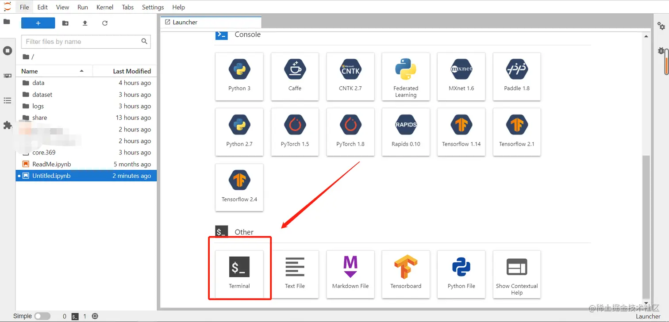The height and width of the screenshot is (322, 669).
Task: Refresh the file list
Action: pyautogui.click(x=105, y=23)
